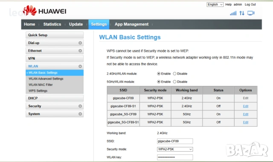This screenshot has width=273, height=162.
Task: Click the Off status of gigacube-CF89-S1
Action: coord(218,106)
